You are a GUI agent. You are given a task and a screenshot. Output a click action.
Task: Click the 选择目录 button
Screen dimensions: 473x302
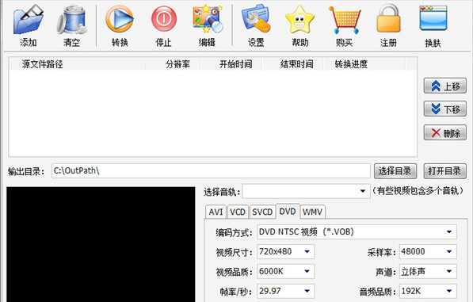click(x=395, y=171)
